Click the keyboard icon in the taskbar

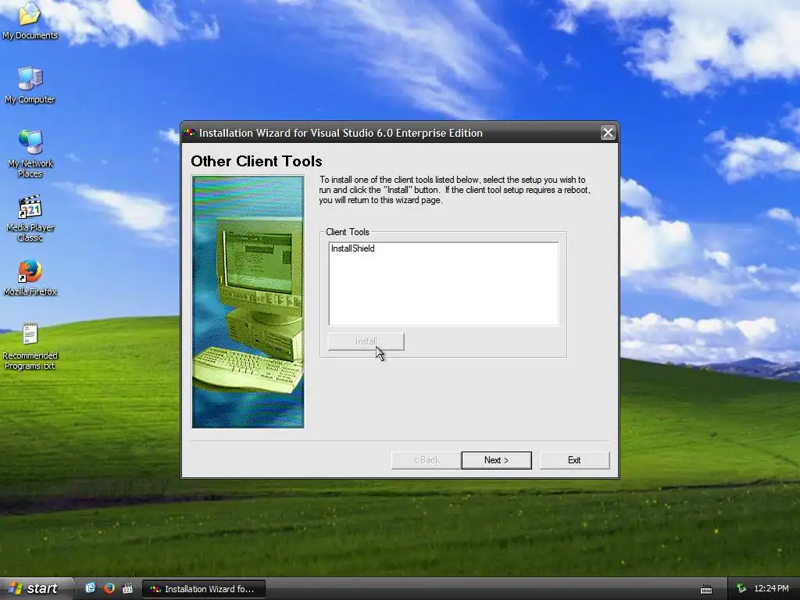706,590
